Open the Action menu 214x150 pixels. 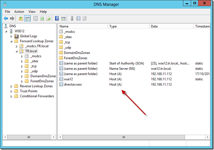point(19,12)
